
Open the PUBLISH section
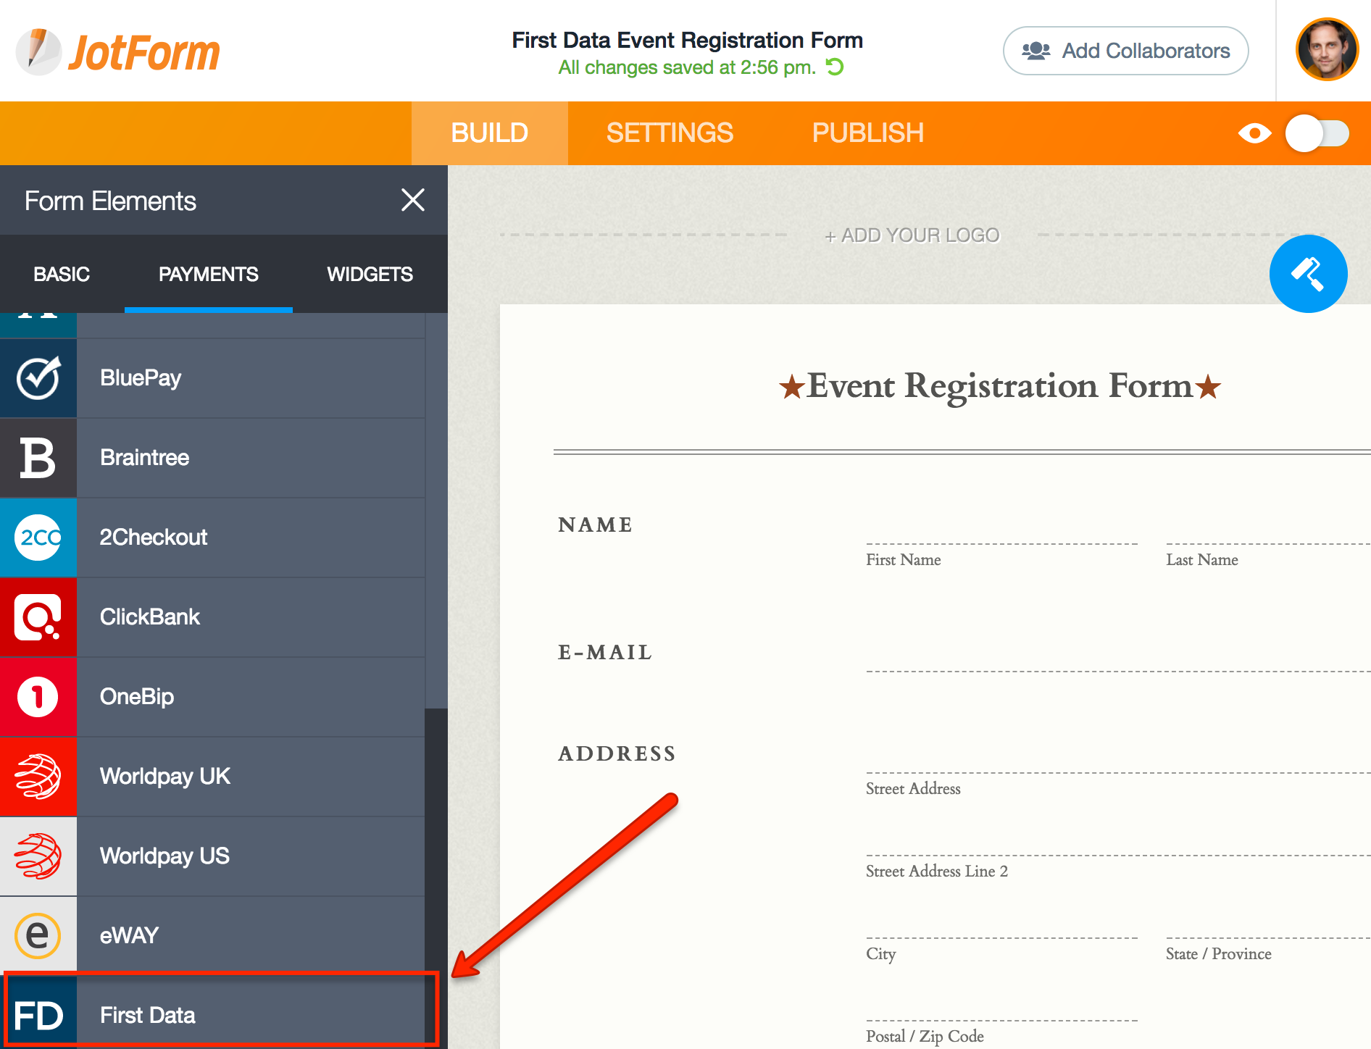pos(867,133)
